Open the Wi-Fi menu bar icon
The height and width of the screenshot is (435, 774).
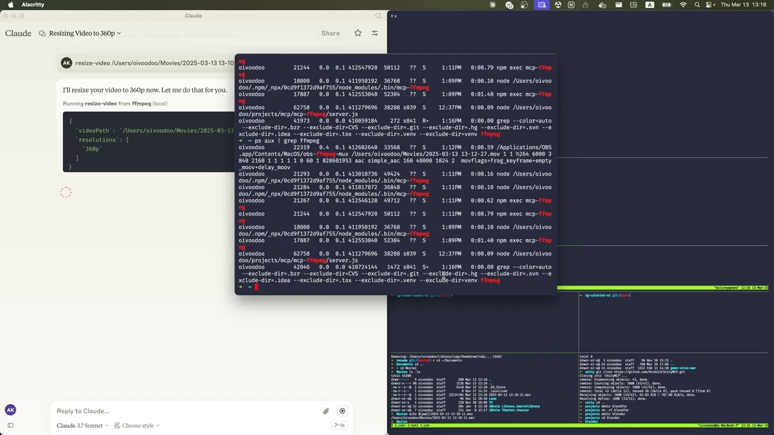coord(683,5)
